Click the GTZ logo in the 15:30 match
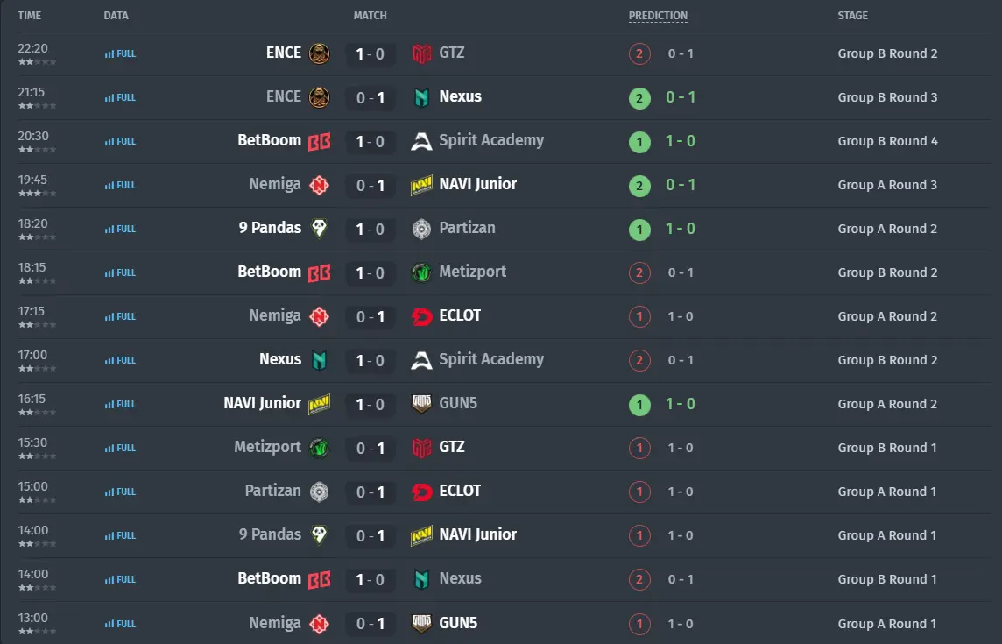Viewport: 1002px width, 644px height. [x=421, y=449]
